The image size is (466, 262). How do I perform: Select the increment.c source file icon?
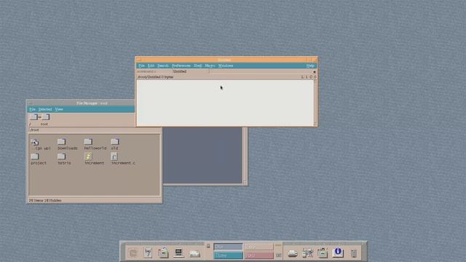(x=114, y=156)
